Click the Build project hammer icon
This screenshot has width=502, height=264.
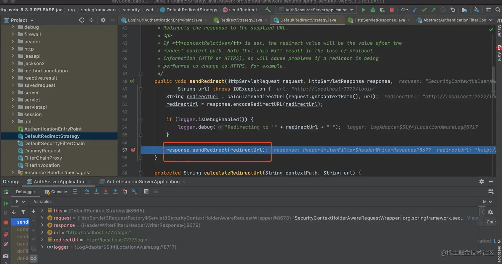[268, 10]
